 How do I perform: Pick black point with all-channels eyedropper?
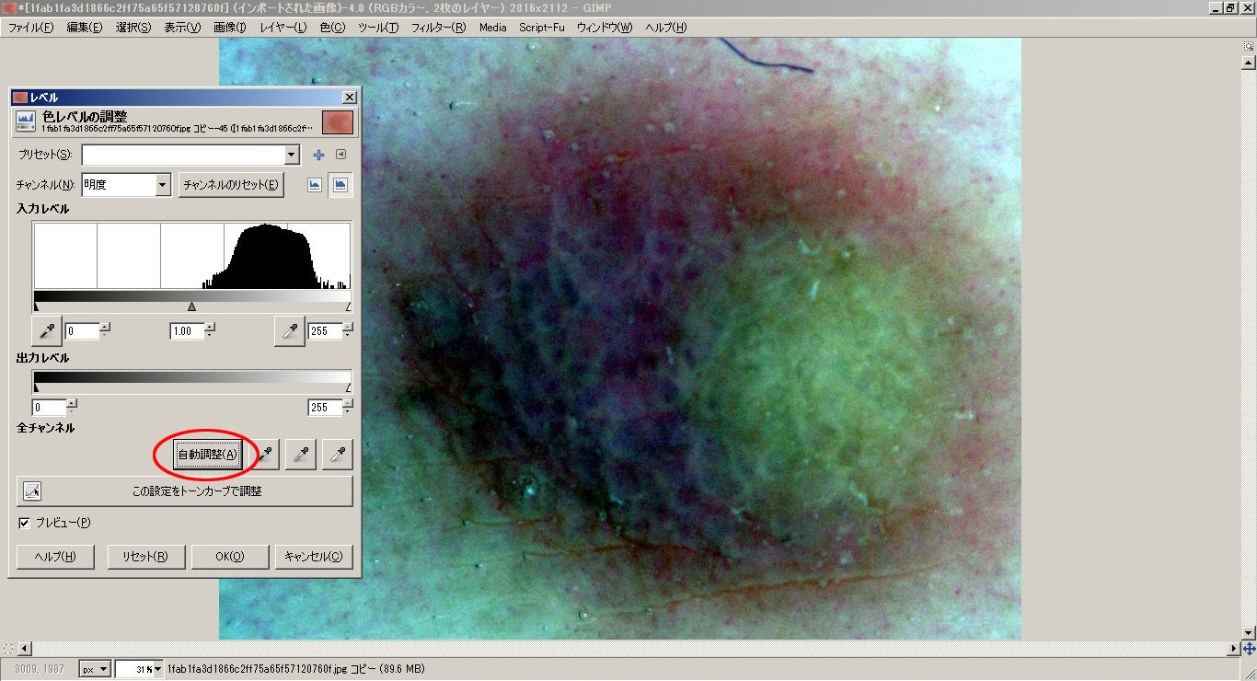tap(266, 455)
